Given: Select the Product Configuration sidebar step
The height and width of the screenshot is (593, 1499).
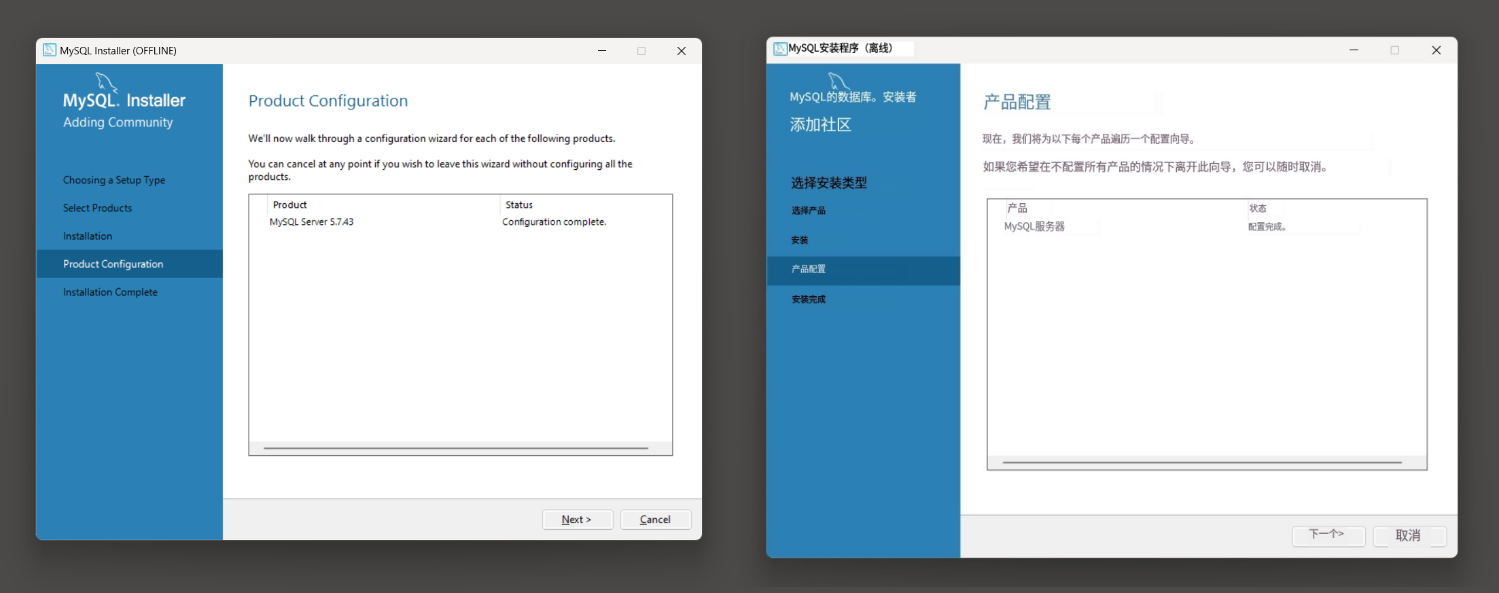Looking at the screenshot, I should pyautogui.click(x=129, y=264).
